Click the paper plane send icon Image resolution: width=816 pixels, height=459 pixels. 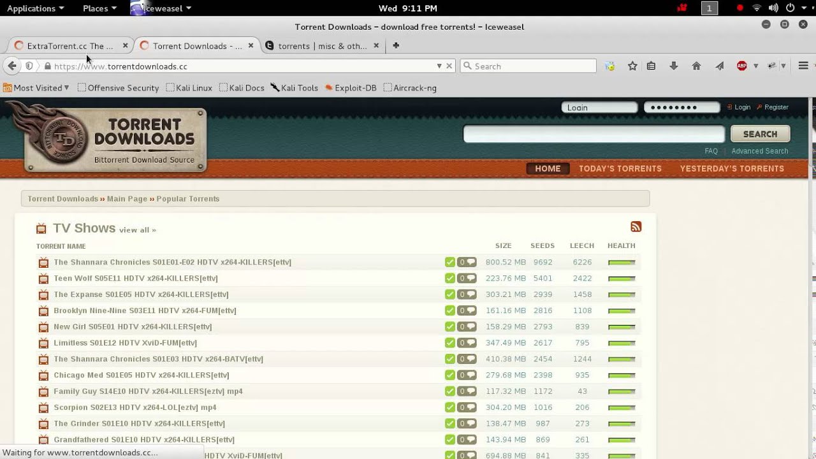[719, 66]
